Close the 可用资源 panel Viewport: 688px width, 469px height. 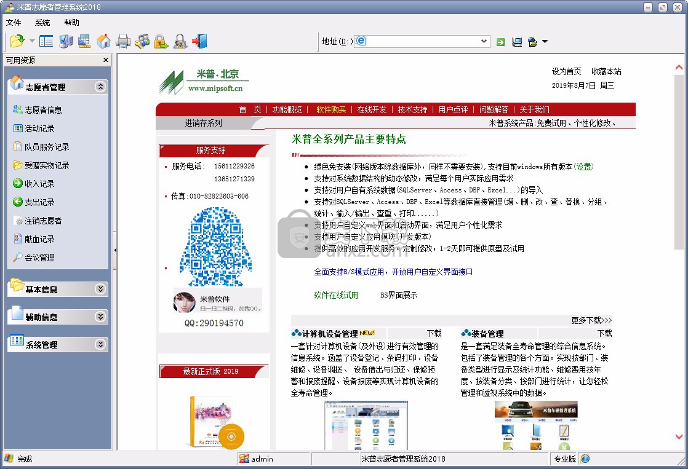pos(106,60)
